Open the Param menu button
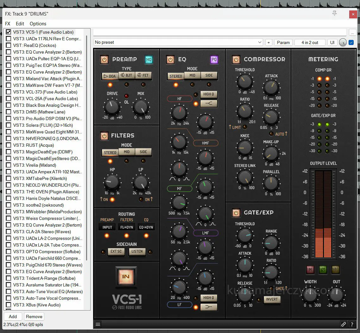The height and width of the screenshot is (333, 360). [283, 42]
